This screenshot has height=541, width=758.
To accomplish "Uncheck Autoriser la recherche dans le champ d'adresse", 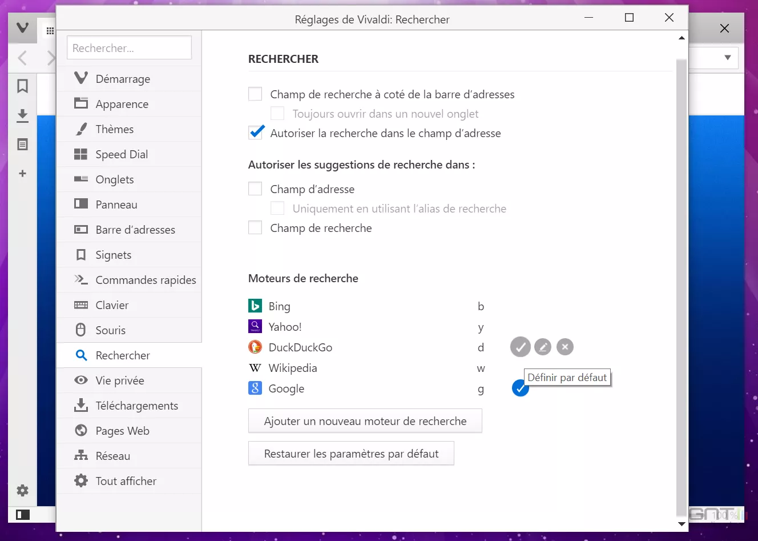I will point(256,133).
